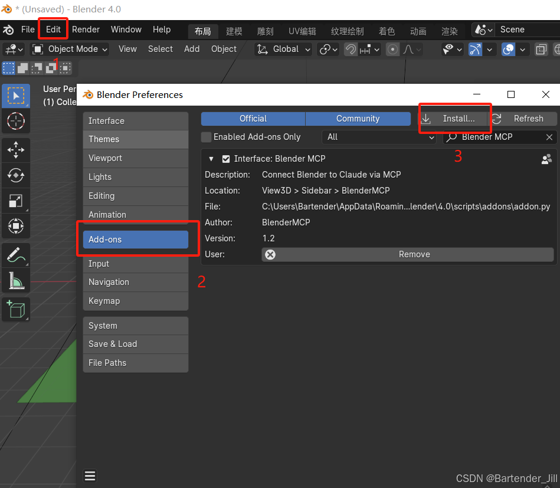
Task: Click the Subtract selection mode icon
Action: click(37, 68)
